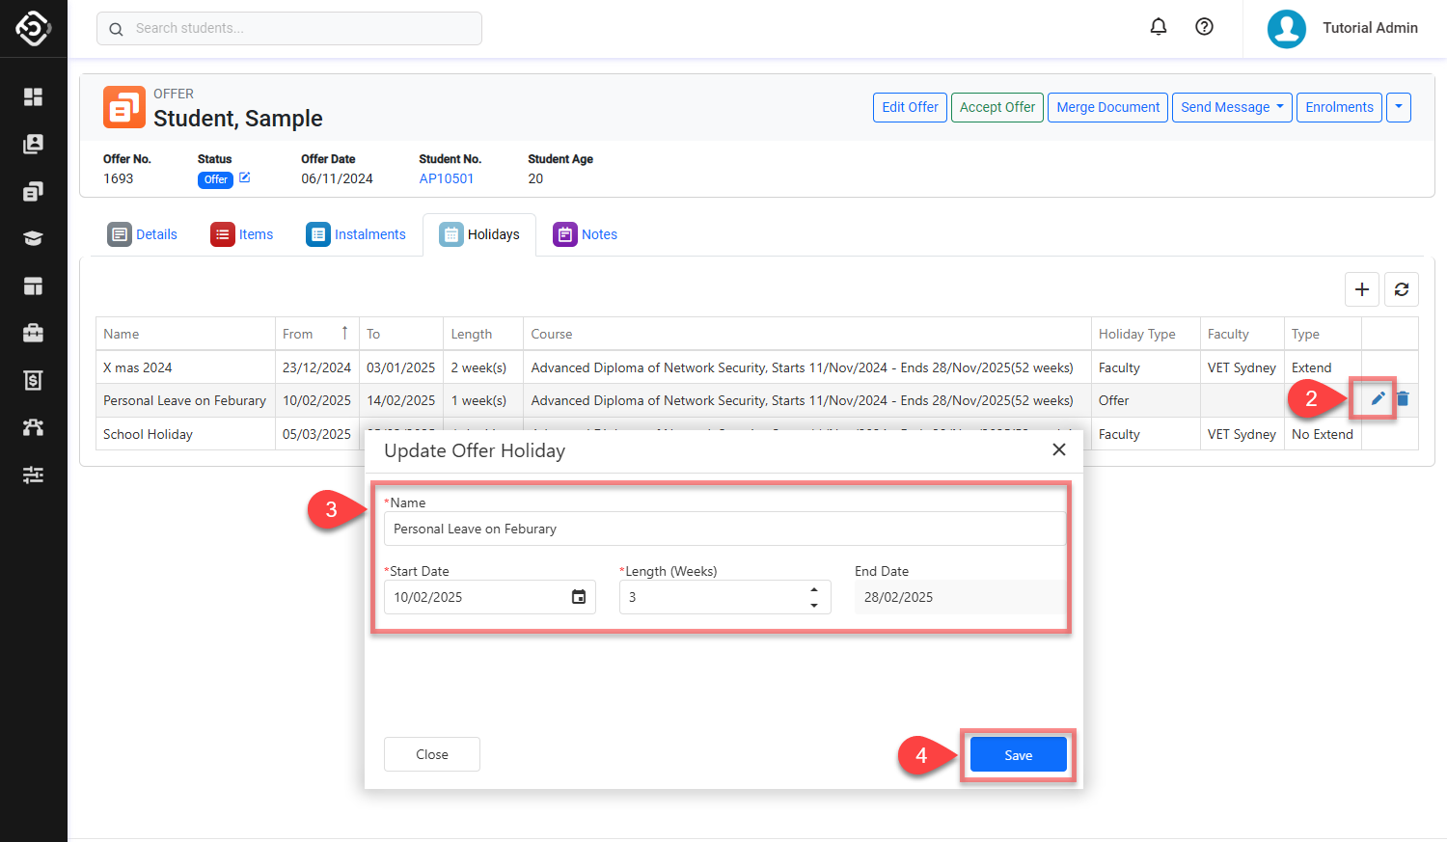Close the Update Offer Holiday dialog
1447x842 pixels.
tap(1058, 449)
